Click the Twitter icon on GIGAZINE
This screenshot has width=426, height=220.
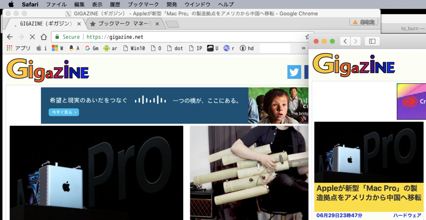coord(294,72)
